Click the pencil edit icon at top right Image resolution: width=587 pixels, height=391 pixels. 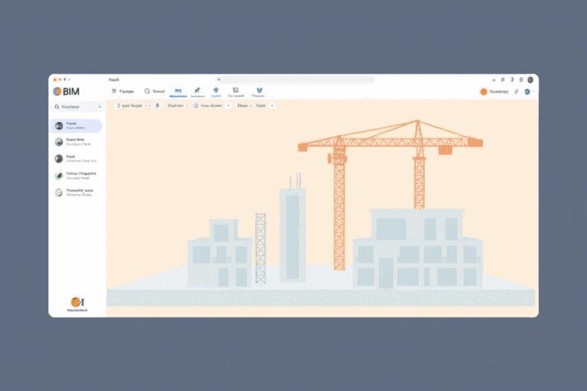tap(516, 92)
